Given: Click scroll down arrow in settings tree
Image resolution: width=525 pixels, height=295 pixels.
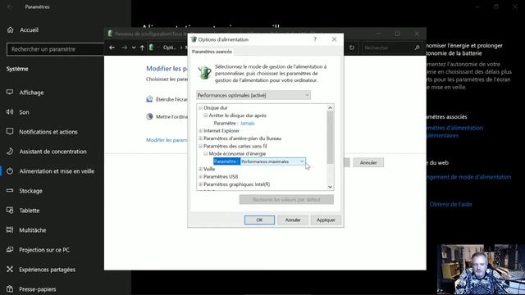Looking at the screenshot, I should tap(330, 187).
